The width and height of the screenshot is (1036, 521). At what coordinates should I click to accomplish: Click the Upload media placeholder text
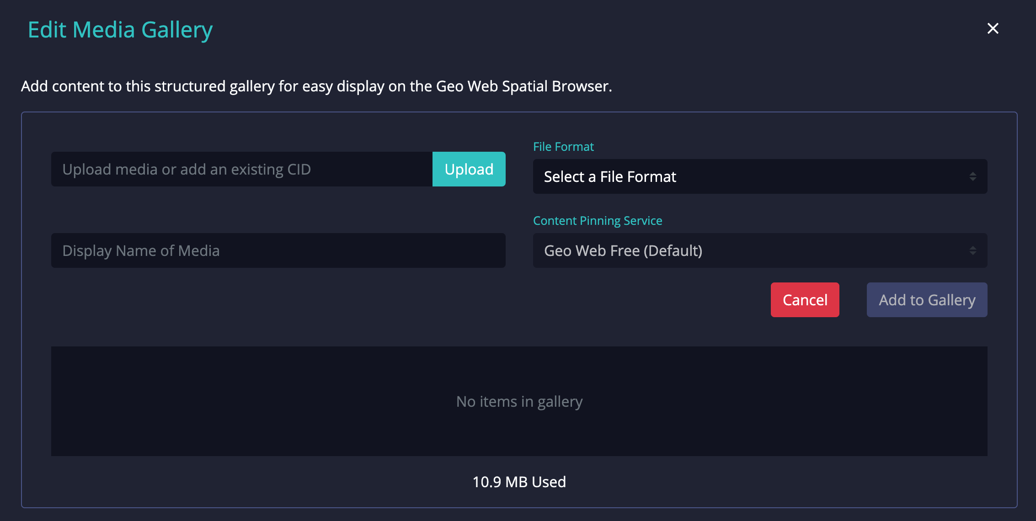tap(187, 169)
